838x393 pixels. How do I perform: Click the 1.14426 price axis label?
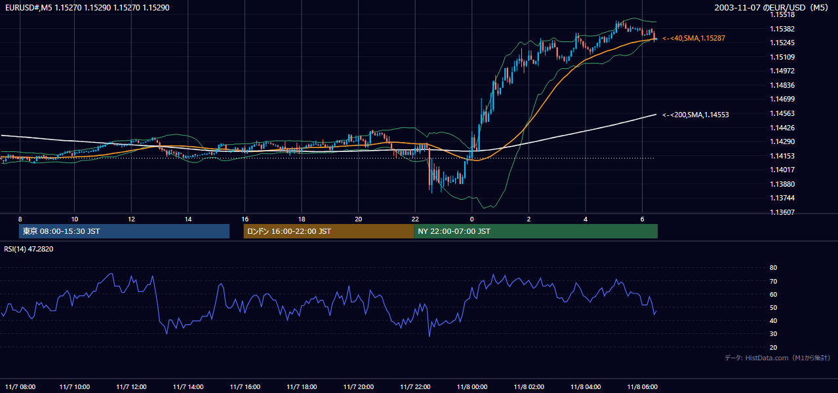click(x=783, y=128)
